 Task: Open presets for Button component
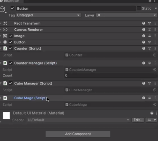tap(149, 42)
